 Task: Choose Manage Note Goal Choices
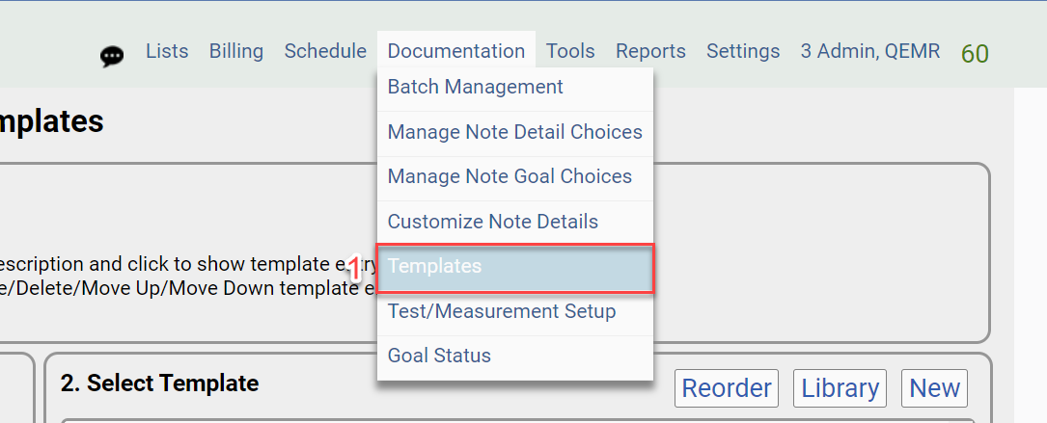coord(510,176)
